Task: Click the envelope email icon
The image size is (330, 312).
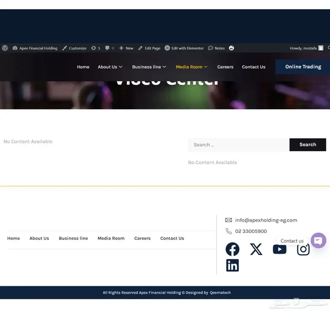Action: point(228,220)
